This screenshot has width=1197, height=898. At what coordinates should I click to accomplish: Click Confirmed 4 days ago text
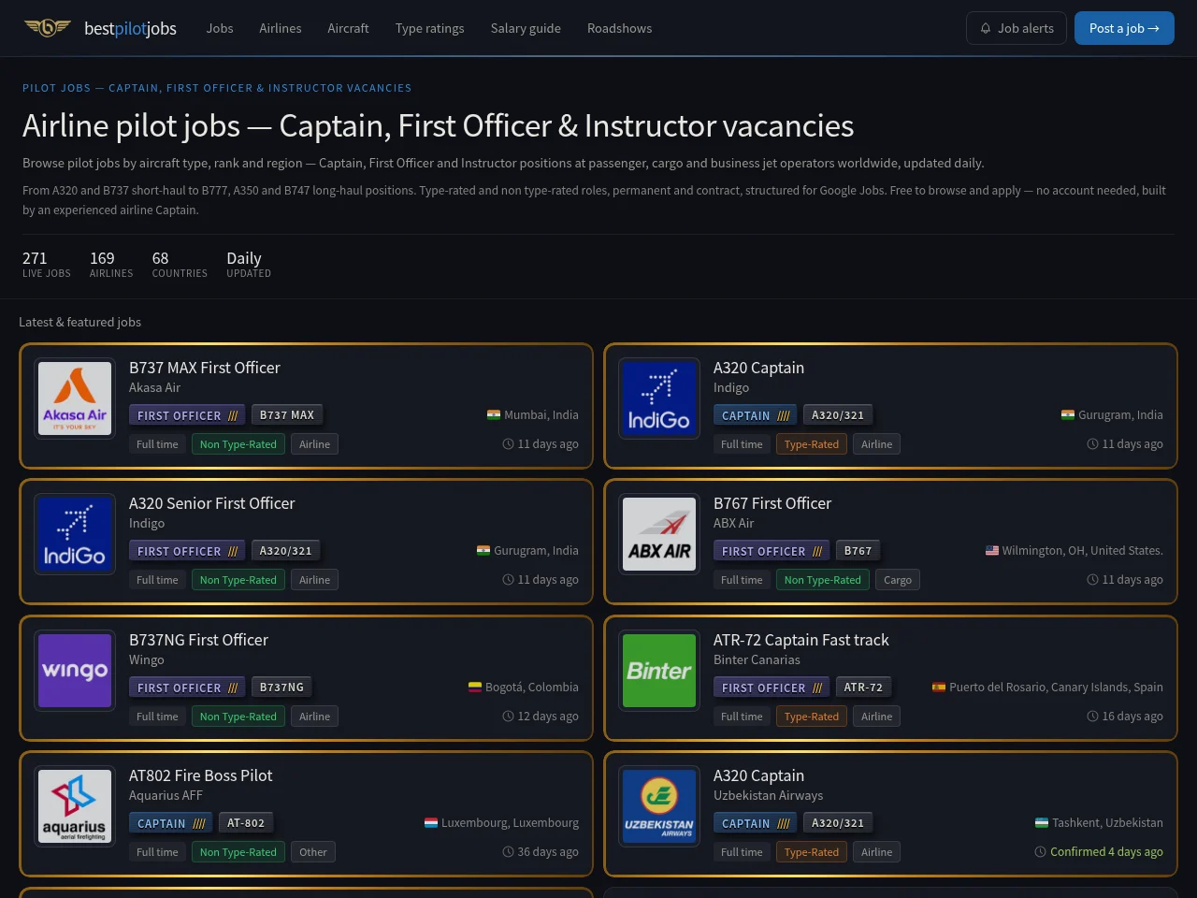click(1106, 851)
